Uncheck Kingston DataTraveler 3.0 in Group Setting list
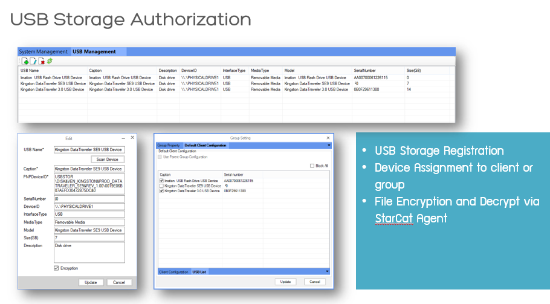 point(161,191)
